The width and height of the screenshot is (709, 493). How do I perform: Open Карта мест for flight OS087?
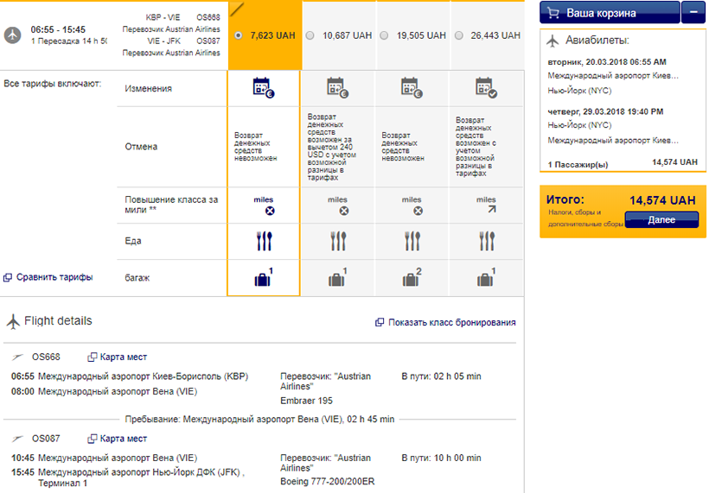click(118, 439)
